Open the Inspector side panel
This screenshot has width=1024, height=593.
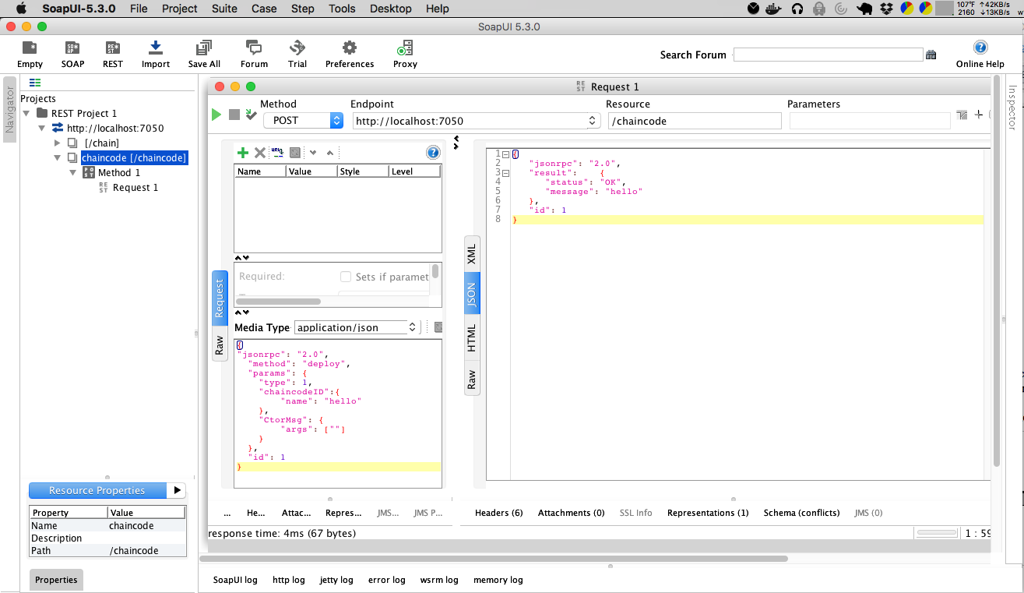pos(1012,108)
